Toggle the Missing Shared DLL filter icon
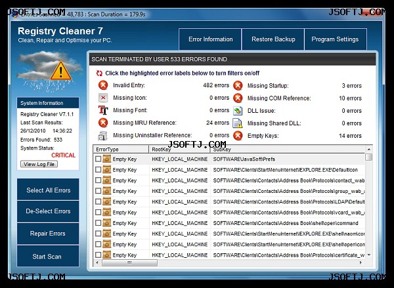Image resolution: width=394 pixels, height=288 pixels. [238, 123]
